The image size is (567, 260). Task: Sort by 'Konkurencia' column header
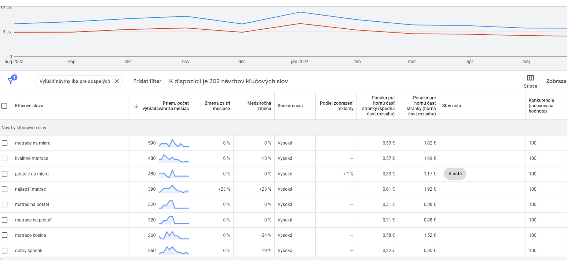point(290,106)
